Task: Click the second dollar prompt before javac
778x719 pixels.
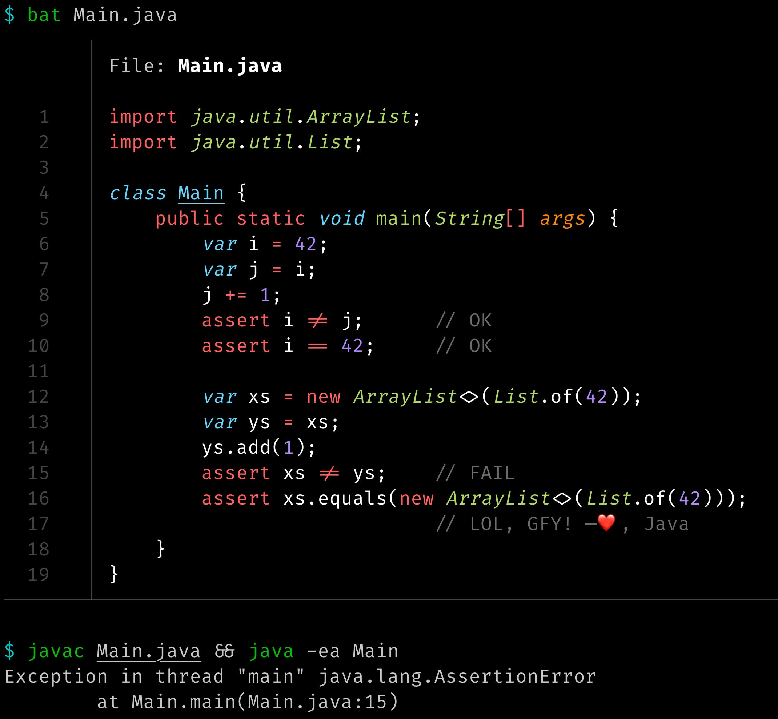Action: 10,651
